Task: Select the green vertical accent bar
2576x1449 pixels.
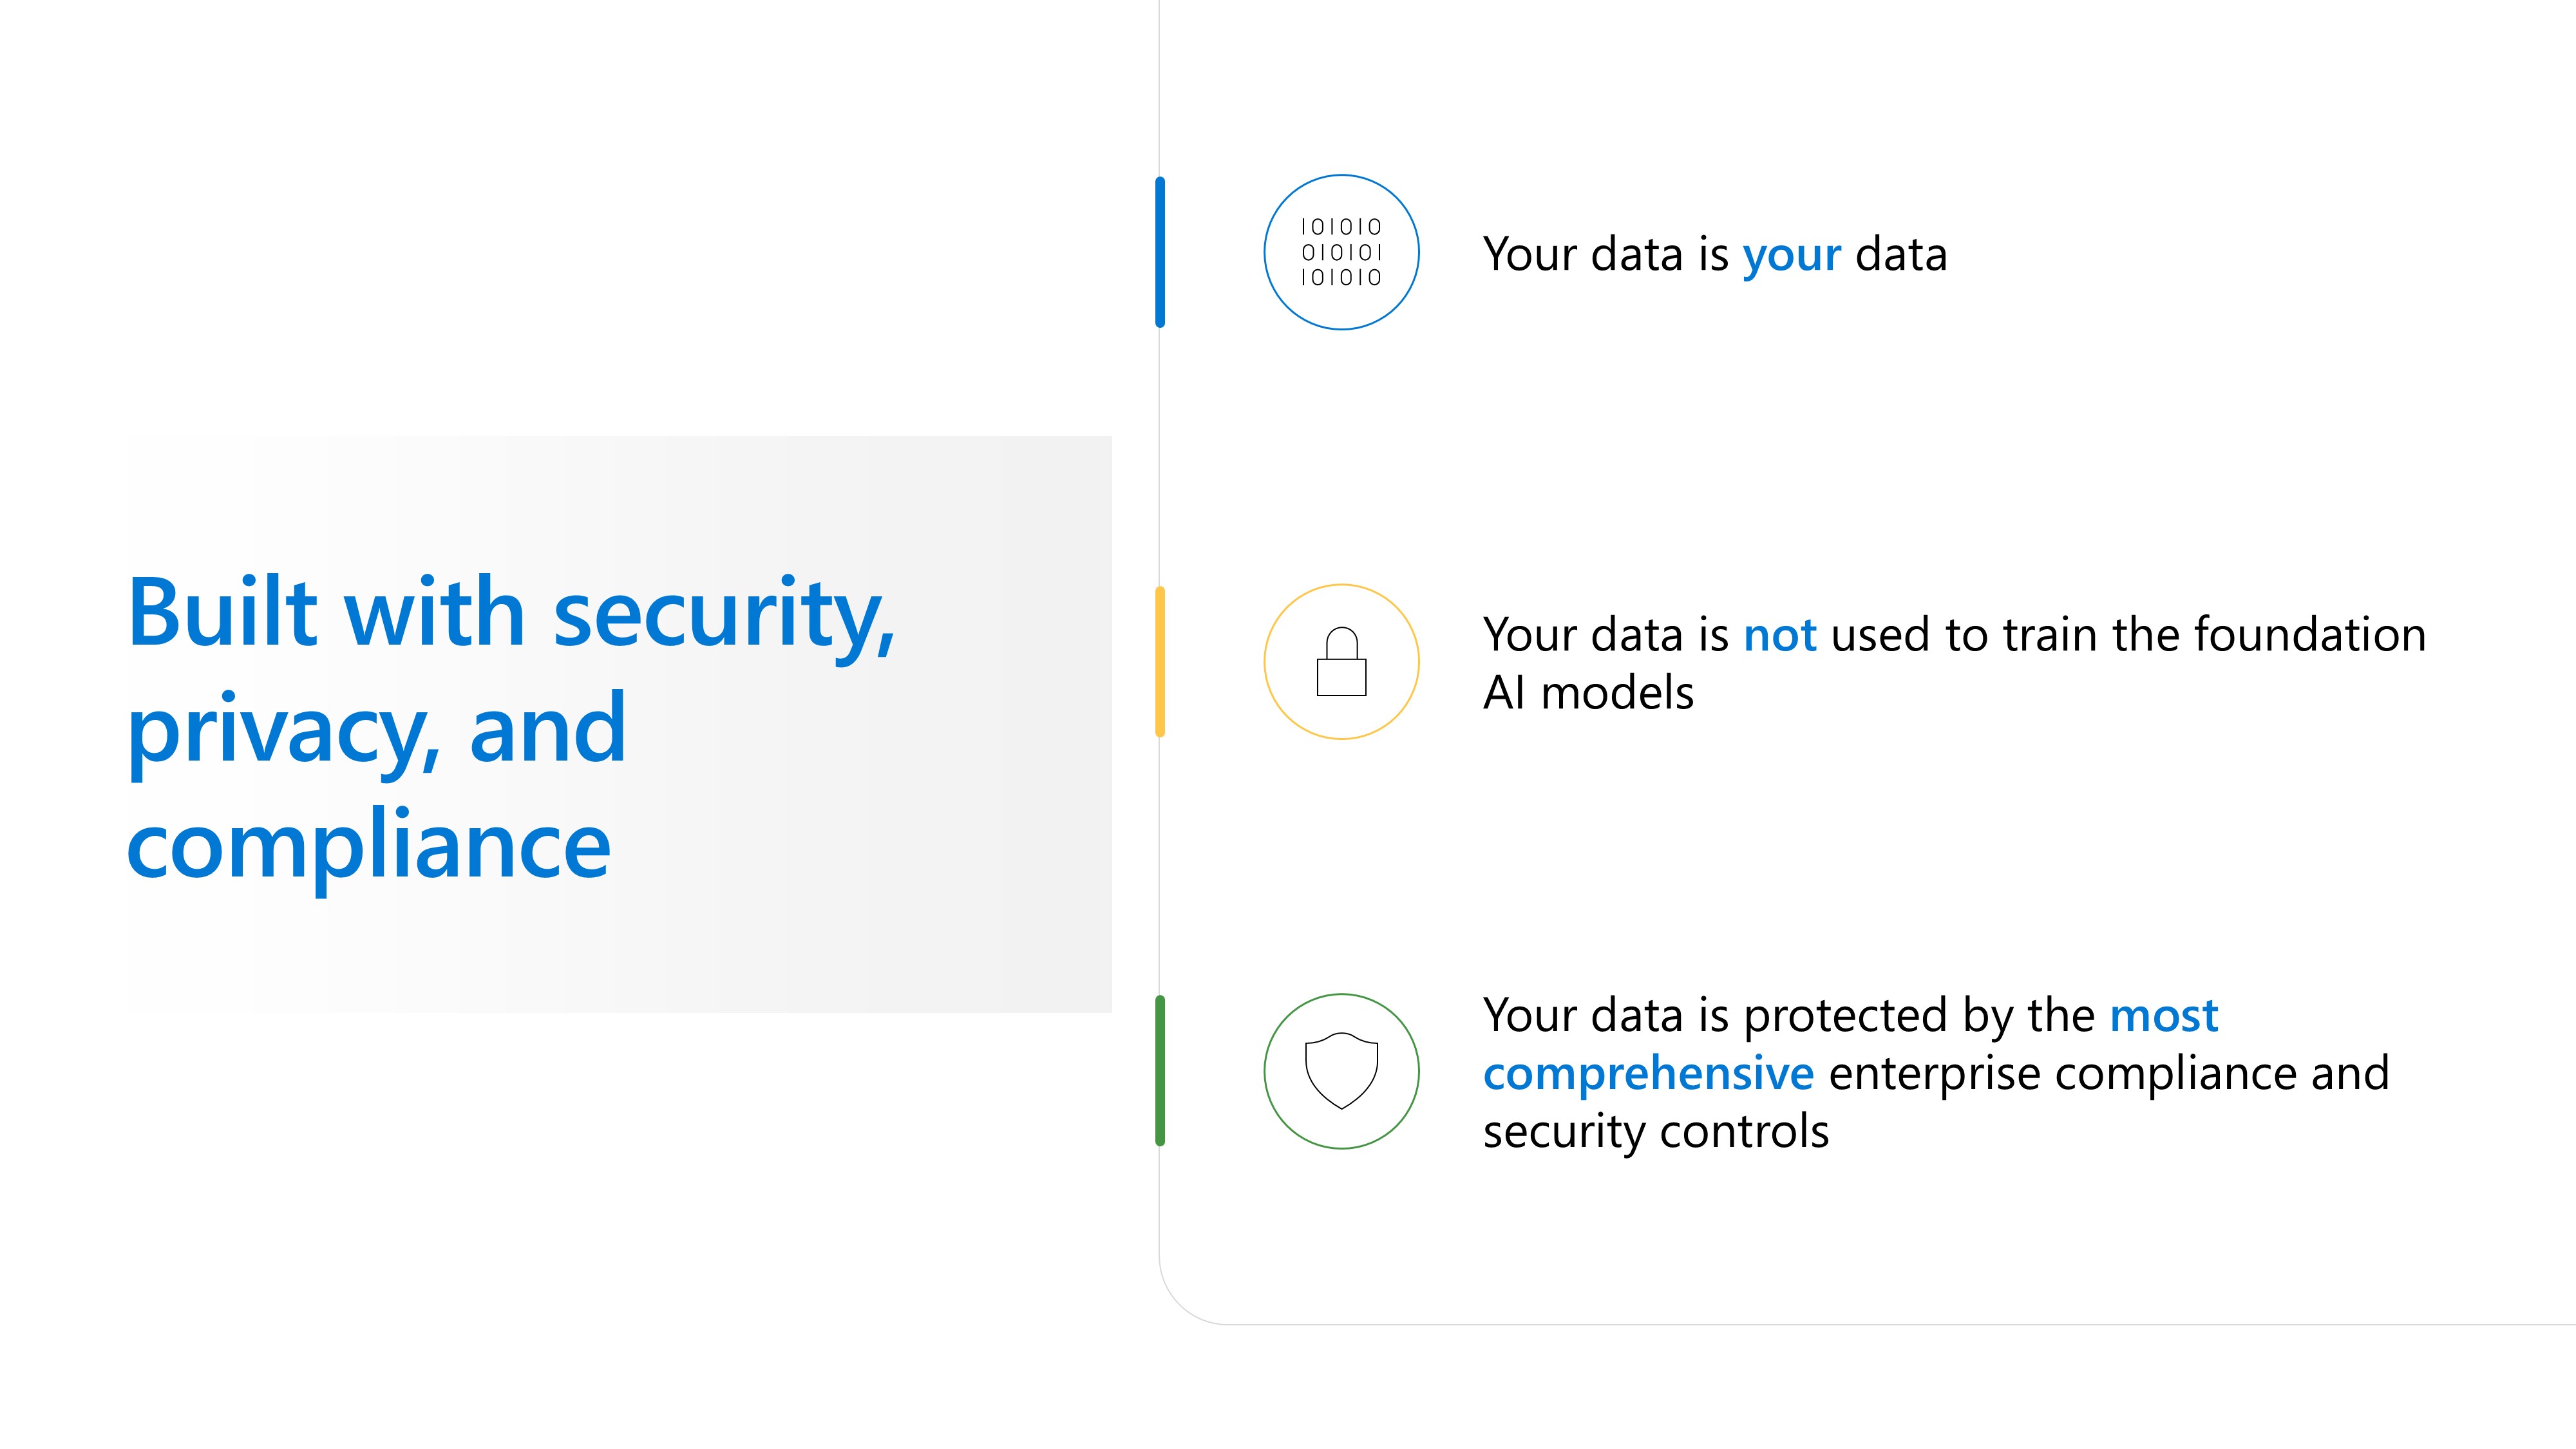Action: pyautogui.click(x=1160, y=1070)
